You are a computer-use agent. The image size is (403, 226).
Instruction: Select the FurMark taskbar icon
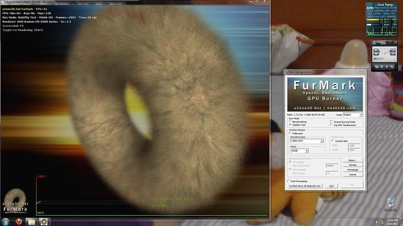tap(44, 222)
